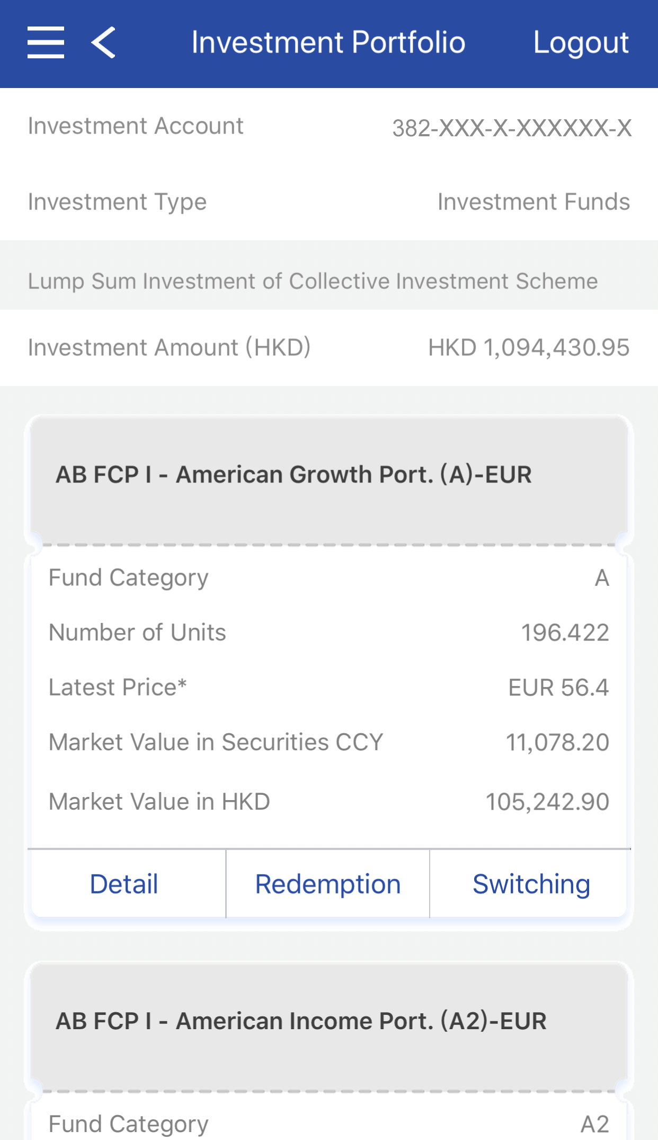
Task: Tap the Lump Sum Investment section header
Action: [313, 281]
